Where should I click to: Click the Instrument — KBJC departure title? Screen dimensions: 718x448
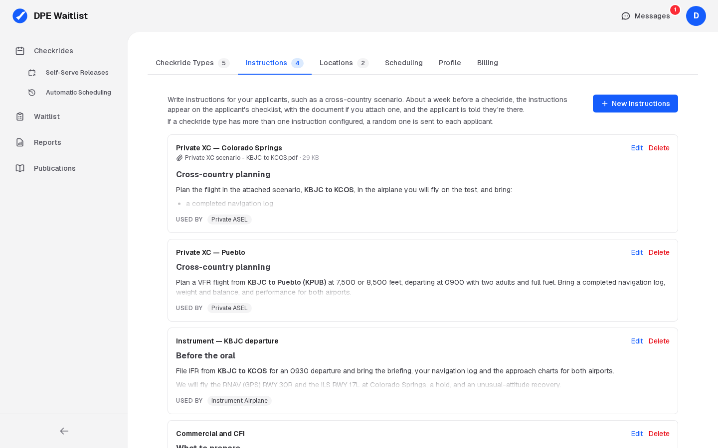tap(227, 341)
